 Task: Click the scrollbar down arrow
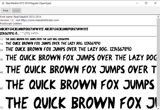158,108
